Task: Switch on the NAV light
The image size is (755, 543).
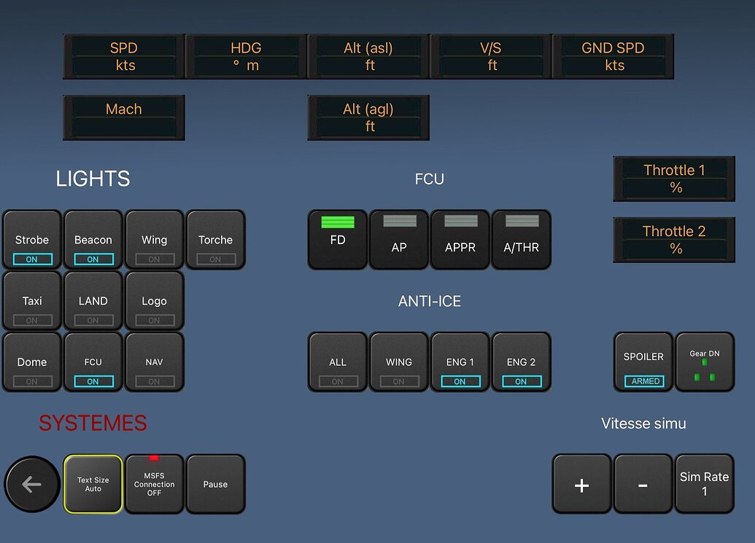Action: tap(154, 362)
